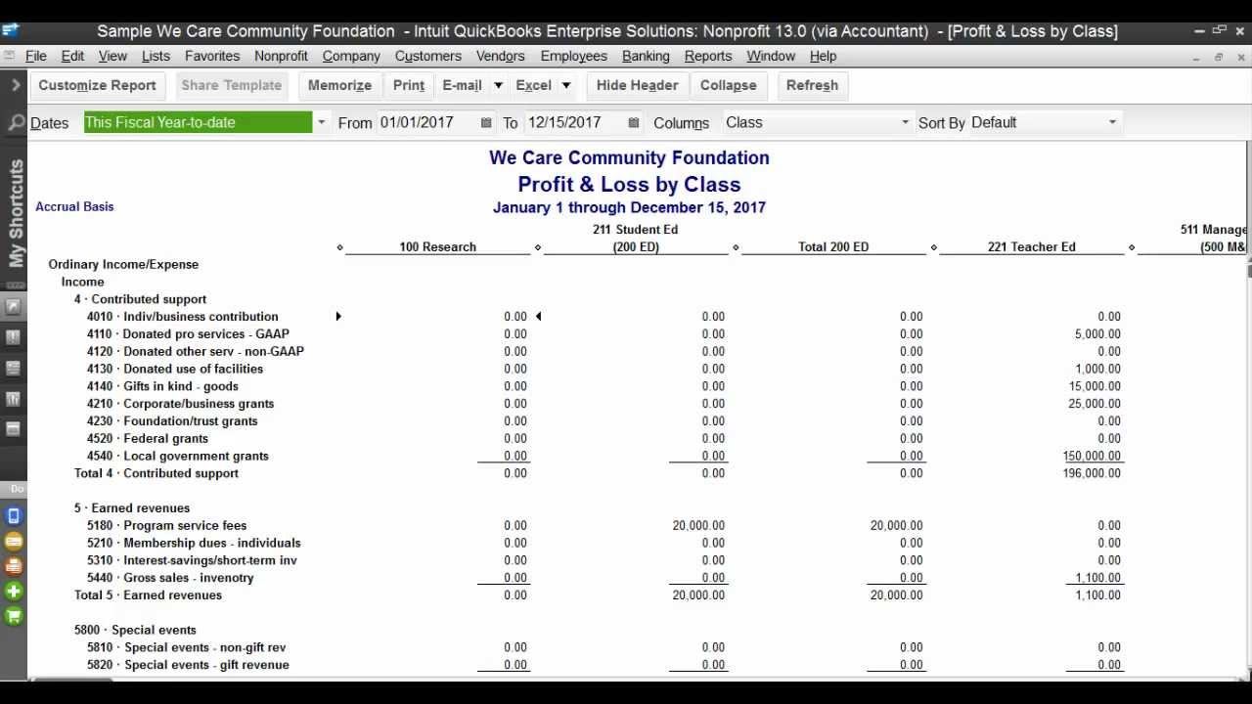
Task: Click the Memorize button
Action: click(339, 86)
